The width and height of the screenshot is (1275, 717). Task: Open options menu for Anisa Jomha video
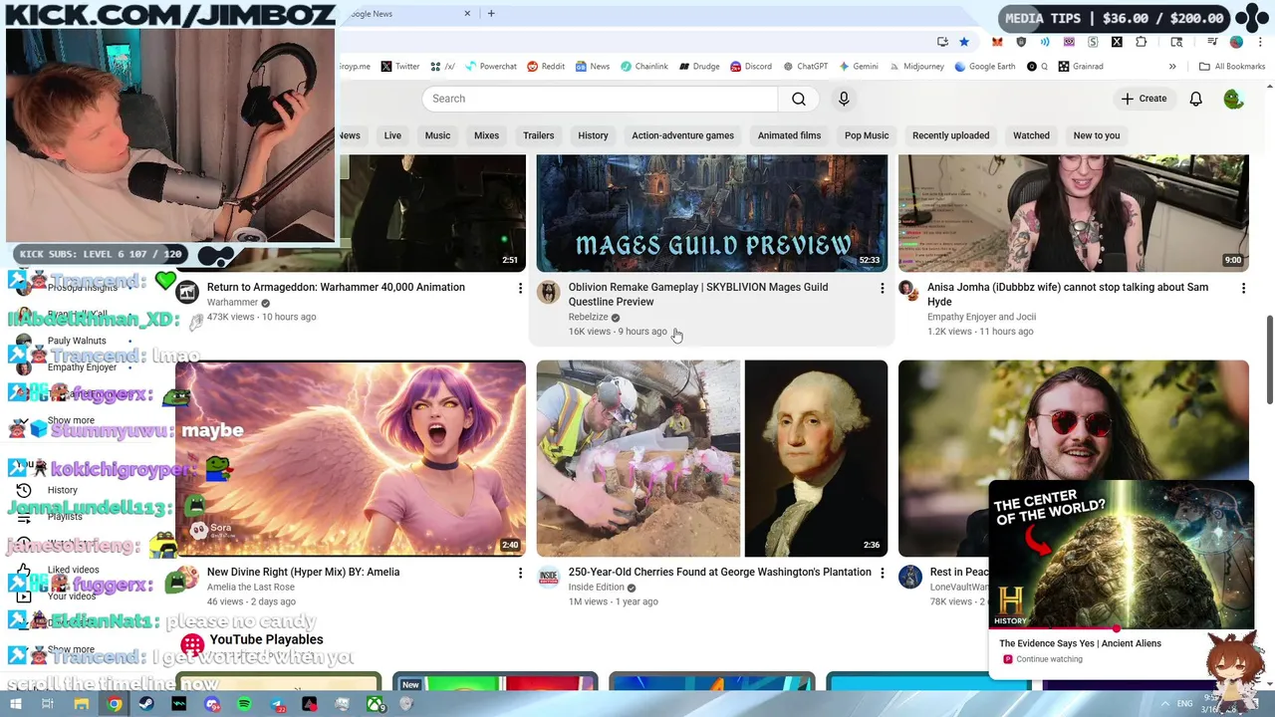pos(1243,289)
